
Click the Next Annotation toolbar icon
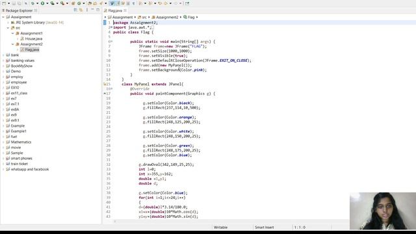coord(140,3)
